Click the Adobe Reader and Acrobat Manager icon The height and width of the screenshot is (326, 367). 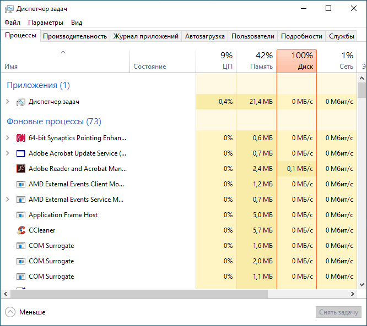click(21, 169)
